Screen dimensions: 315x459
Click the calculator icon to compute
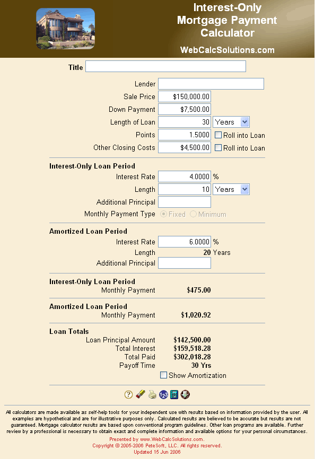pos(174,394)
